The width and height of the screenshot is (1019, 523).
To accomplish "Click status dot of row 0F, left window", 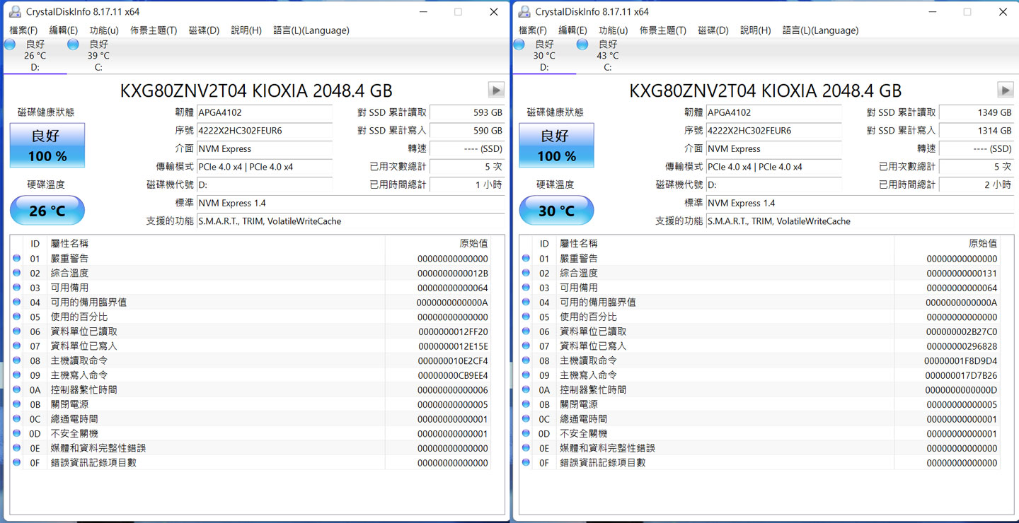I will pos(17,462).
